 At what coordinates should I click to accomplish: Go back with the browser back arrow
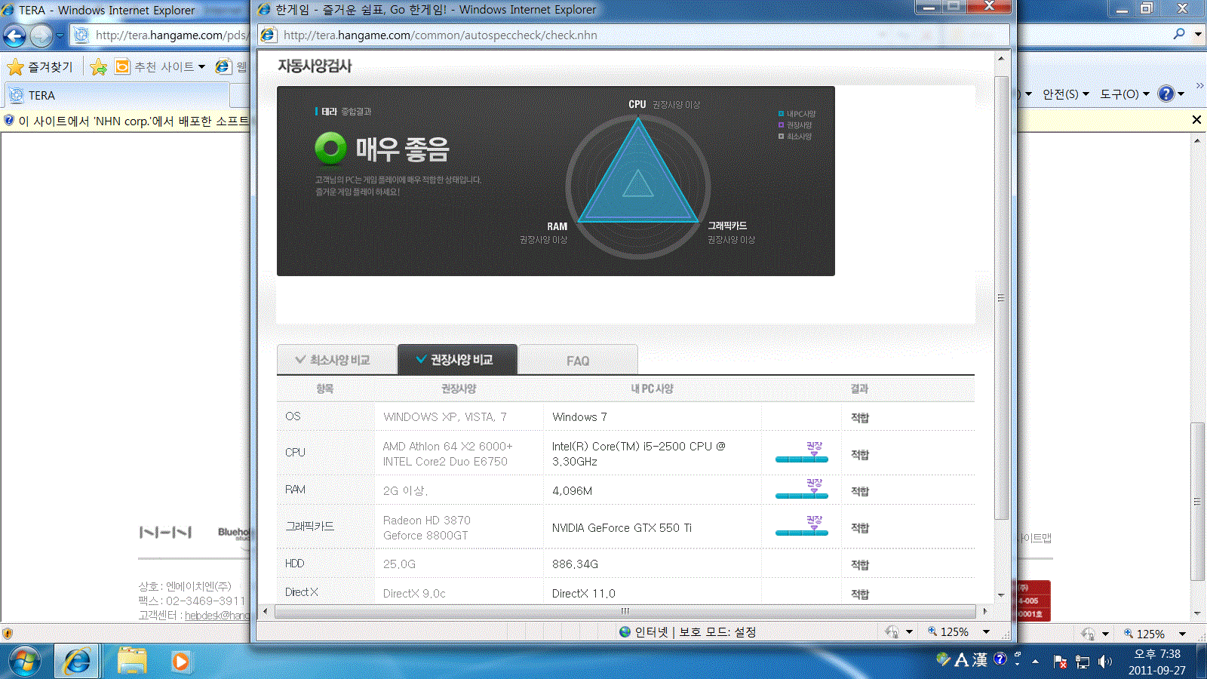14,35
